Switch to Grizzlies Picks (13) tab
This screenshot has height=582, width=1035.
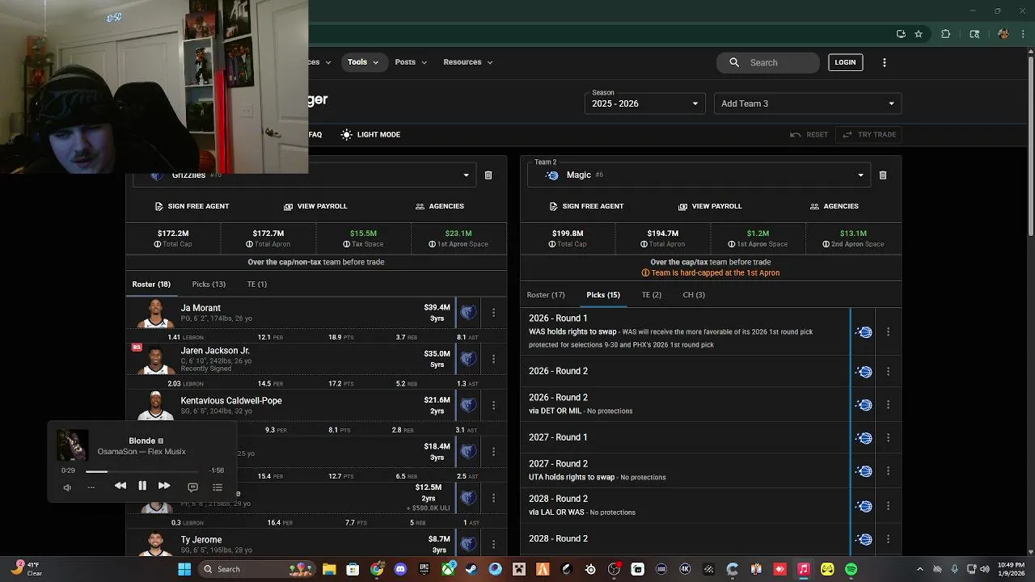click(209, 285)
